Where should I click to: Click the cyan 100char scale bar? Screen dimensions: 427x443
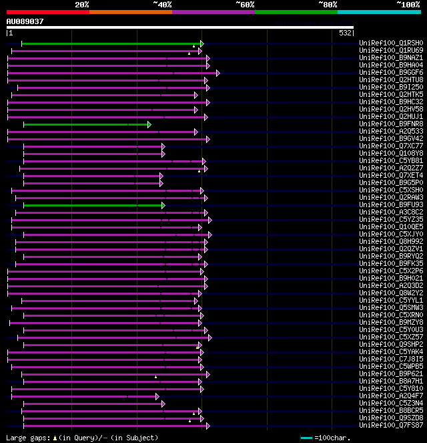306,438
